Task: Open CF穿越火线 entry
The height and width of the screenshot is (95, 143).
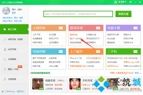Action: 91,35
